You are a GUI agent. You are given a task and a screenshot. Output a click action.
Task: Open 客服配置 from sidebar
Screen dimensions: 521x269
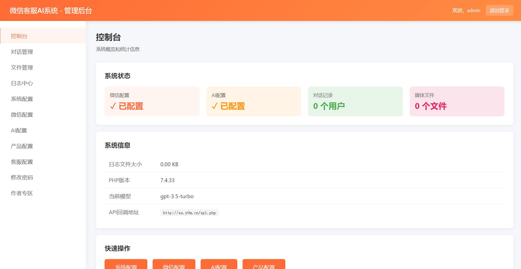tap(22, 162)
